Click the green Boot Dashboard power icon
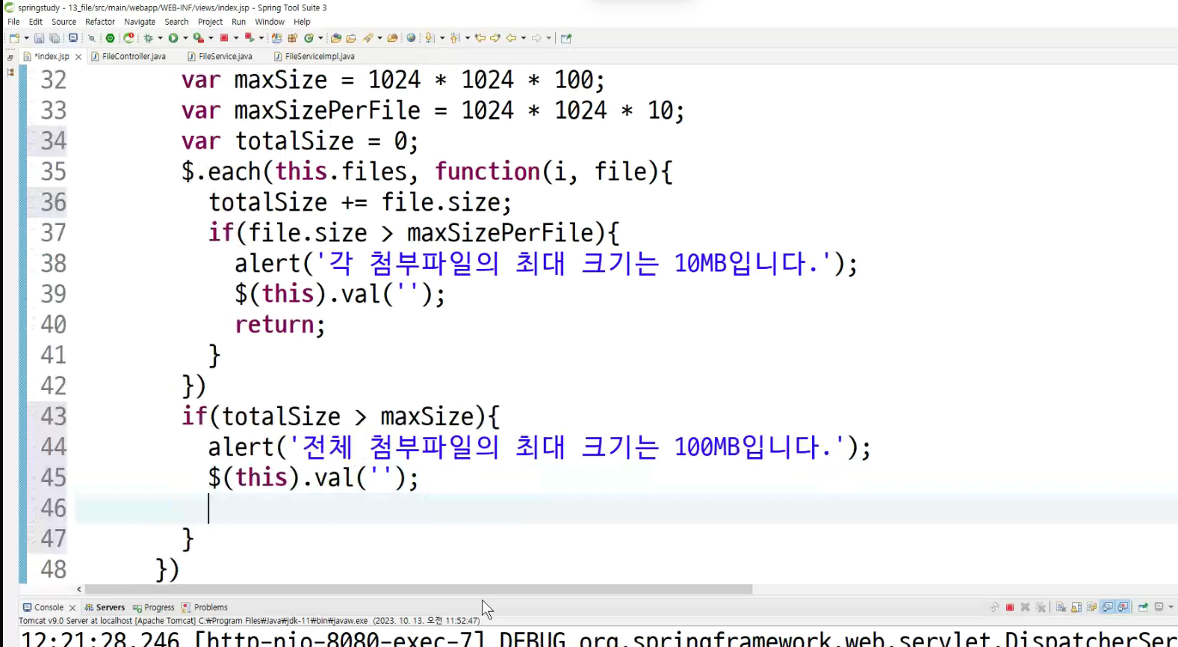The width and height of the screenshot is (1178, 647). coord(110,38)
